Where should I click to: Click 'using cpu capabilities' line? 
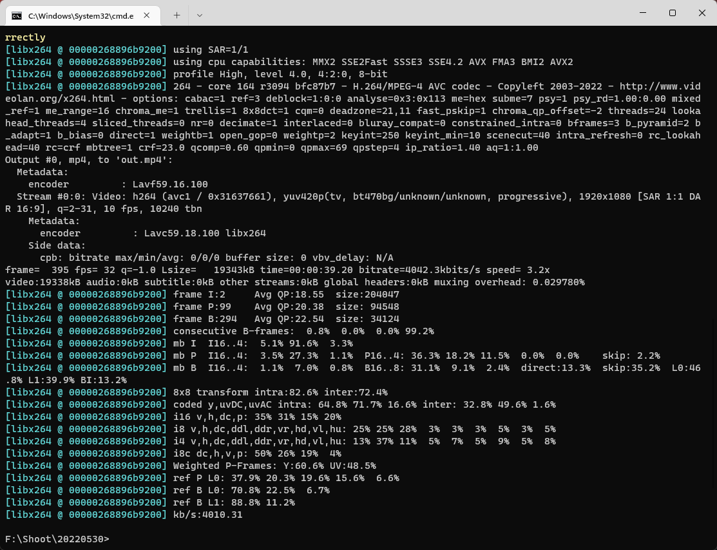coord(289,62)
